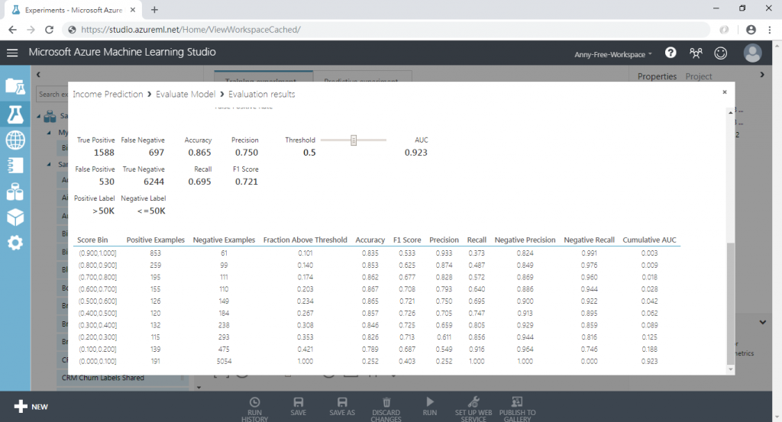Screen dimensions: 782x422
Task: Switch to the Properties tab
Action: click(x=657, y=76)
